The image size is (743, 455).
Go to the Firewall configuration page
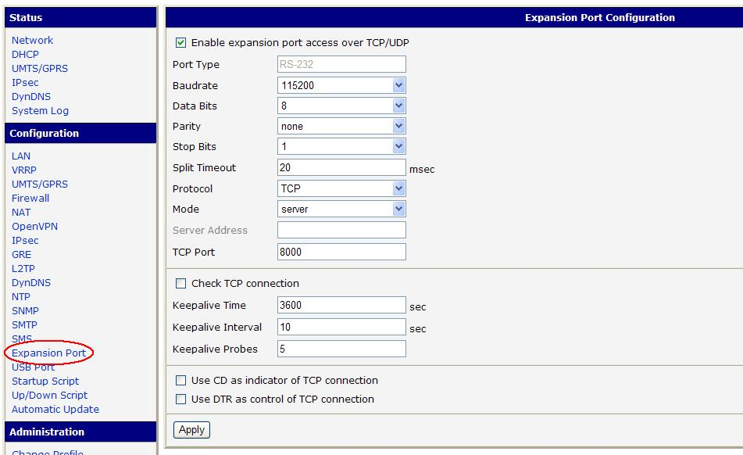point(30,199)
